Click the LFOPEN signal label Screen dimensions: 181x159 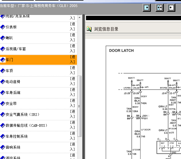[127, 88]
